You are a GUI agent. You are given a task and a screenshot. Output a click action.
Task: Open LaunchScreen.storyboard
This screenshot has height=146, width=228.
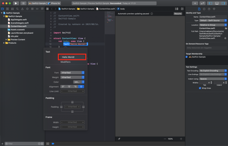(x=22, y=33)
